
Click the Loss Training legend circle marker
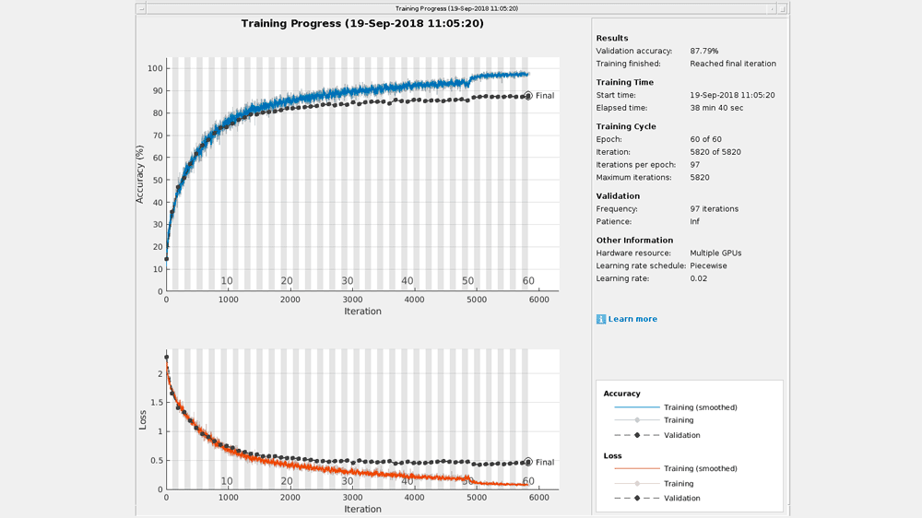click(636, 483)
